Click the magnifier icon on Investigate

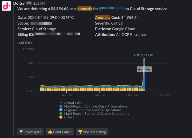point(22,132)
